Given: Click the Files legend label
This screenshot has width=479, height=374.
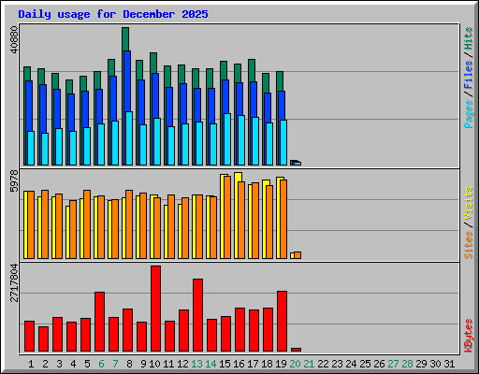Looking at the screenshot, I should tap(468, 75).
